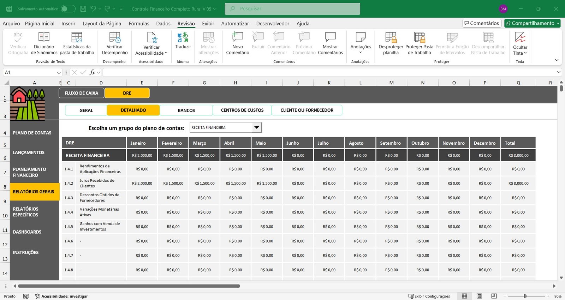Open the Dados ribbon tab
The width and height of the screenshot is (565, 300).
click(x=163, y=24)
